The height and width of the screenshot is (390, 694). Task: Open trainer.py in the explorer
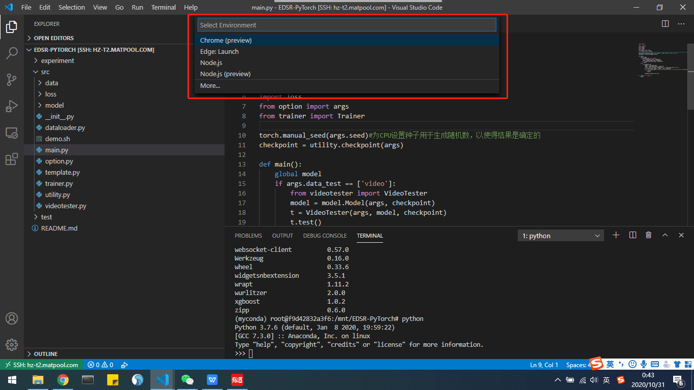pyautogui.click(x=124, y=183)
